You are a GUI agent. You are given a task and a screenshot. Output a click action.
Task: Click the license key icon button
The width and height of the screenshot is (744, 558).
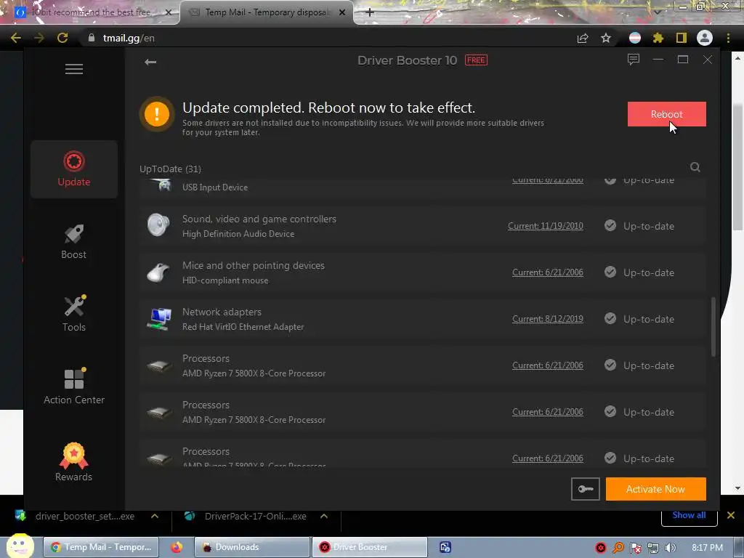(x=586, y=489)
